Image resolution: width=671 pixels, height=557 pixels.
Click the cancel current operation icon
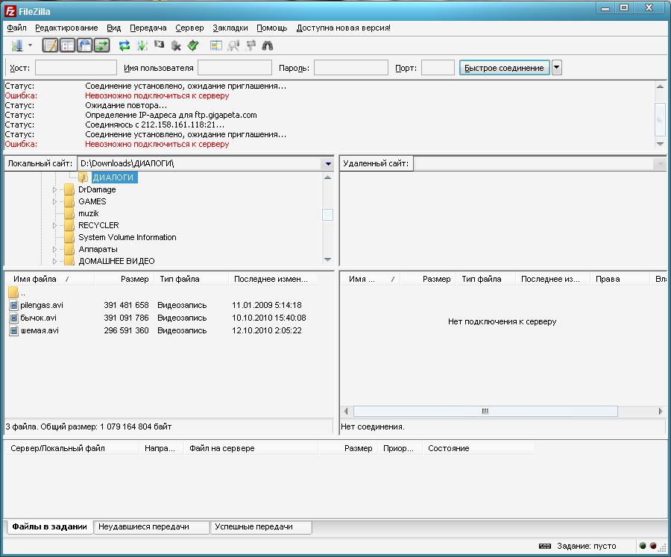tap(160, 45)
